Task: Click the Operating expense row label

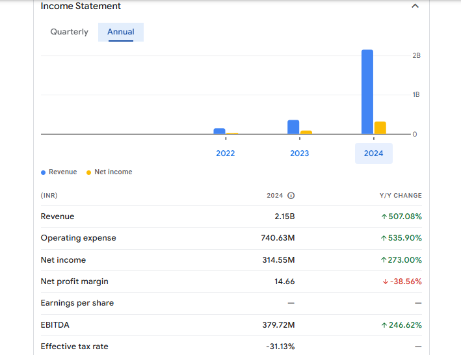Action: point(78,238)
